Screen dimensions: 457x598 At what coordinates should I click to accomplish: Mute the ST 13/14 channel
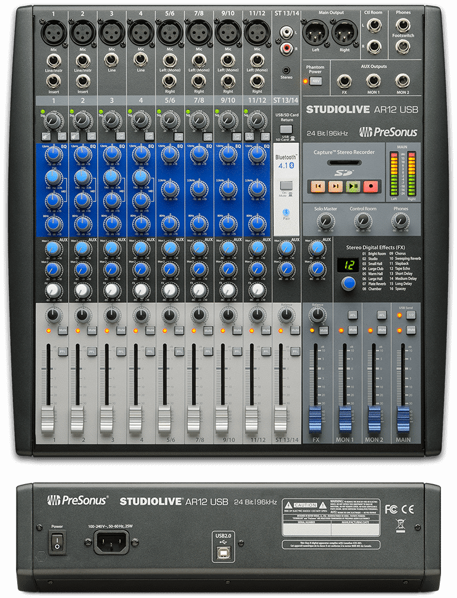295,330
